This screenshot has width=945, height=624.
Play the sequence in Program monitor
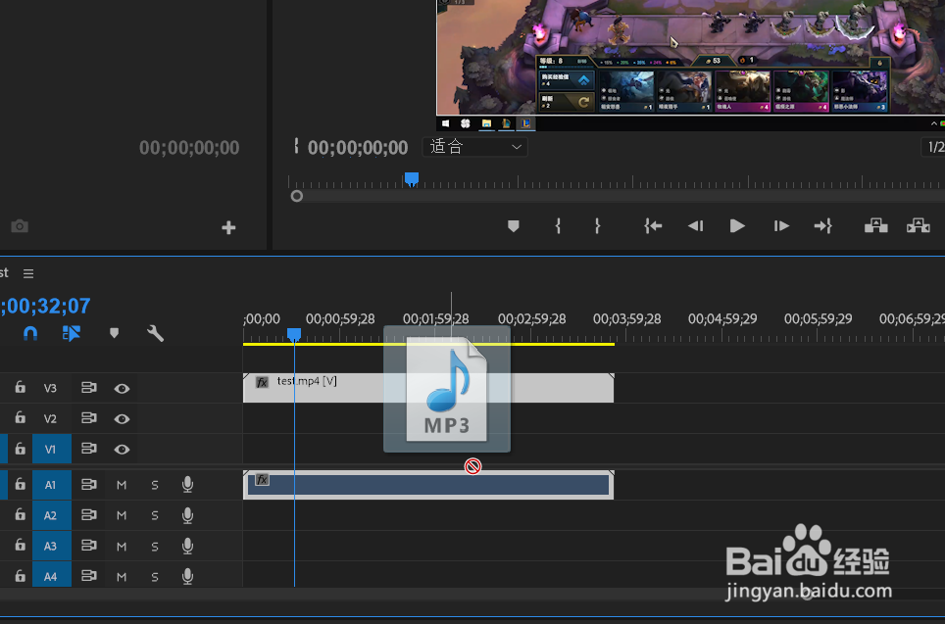[737, 226]
